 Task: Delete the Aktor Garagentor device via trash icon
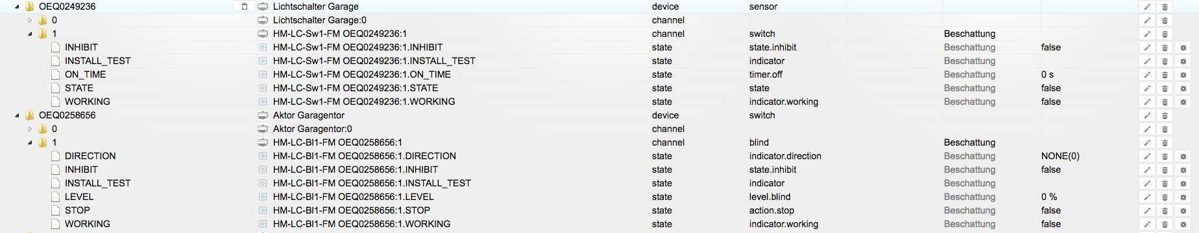click(1165, 115)
